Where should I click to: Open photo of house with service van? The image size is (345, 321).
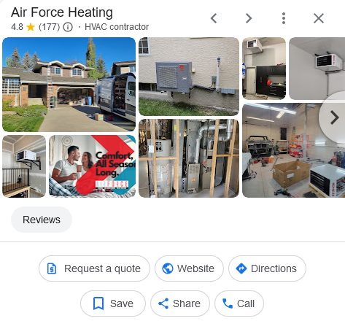click(69, 85)
